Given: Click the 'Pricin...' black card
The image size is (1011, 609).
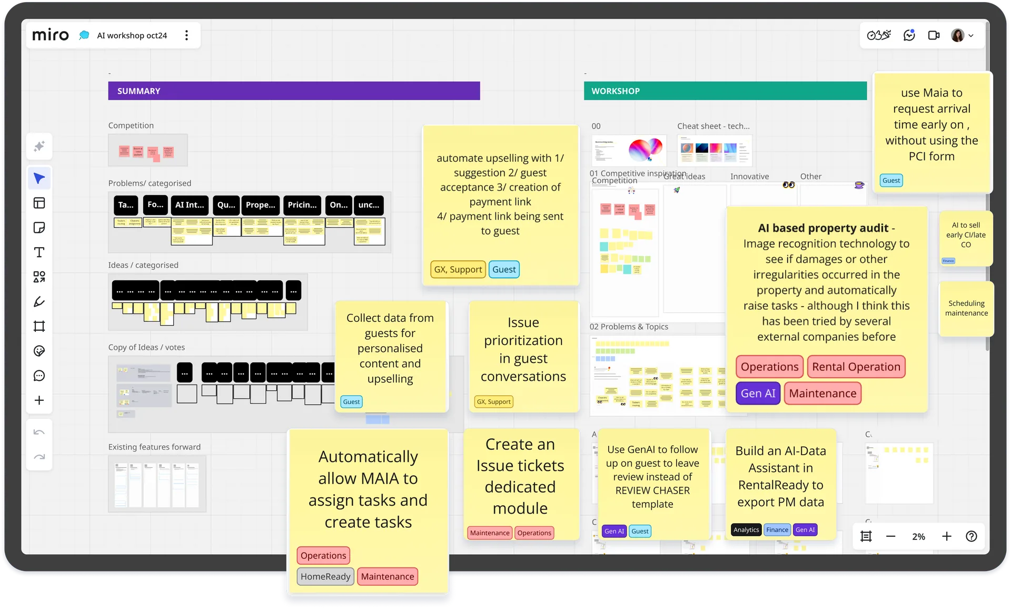Looking at the screenshot, I should (302, 204).
